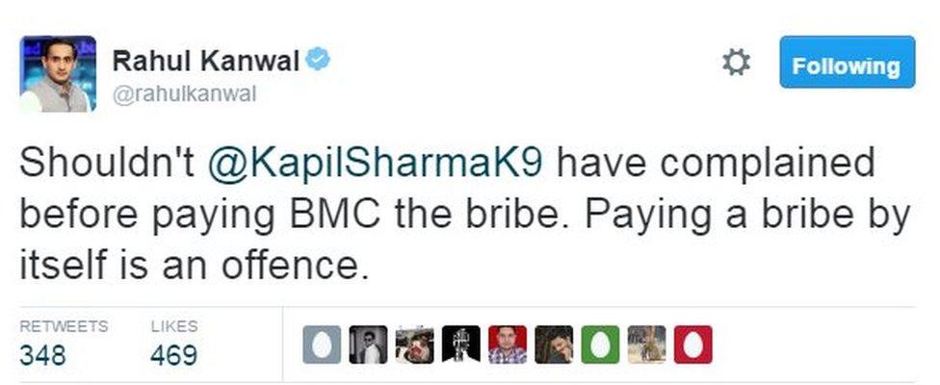Open the @KapilSharmaK9 mention link
The image size is (940, 385).
tap(376, 164)
